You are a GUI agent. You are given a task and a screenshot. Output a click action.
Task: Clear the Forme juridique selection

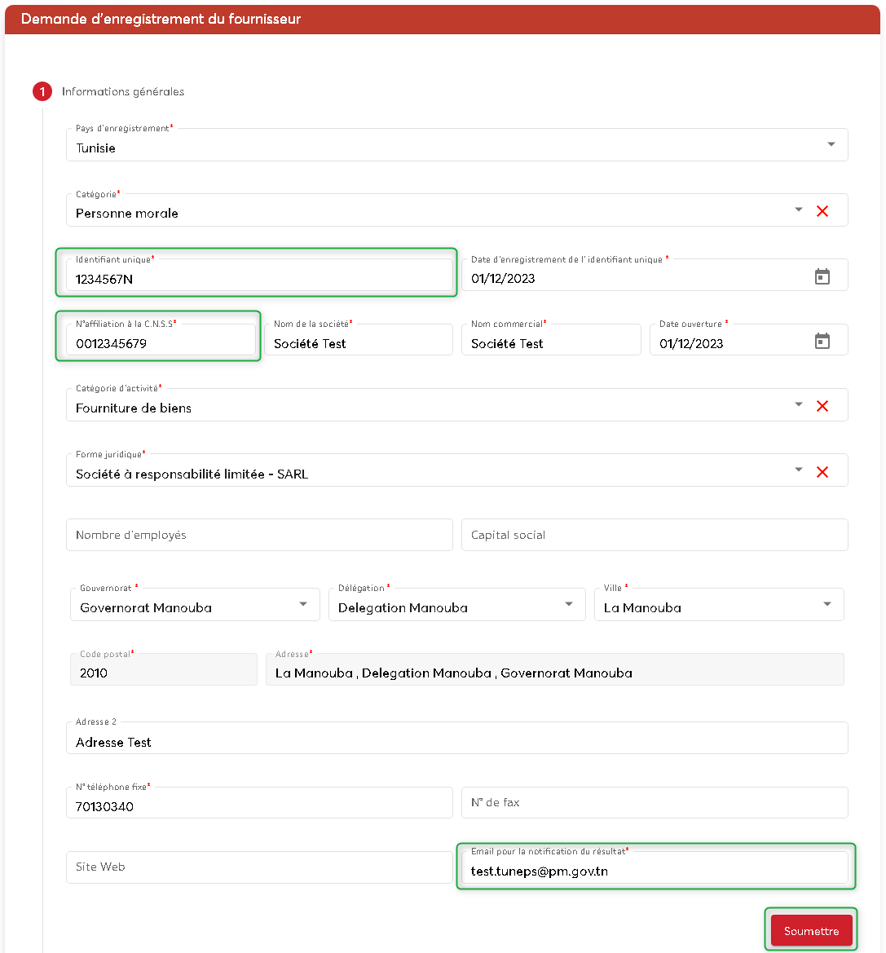[822, 472]
